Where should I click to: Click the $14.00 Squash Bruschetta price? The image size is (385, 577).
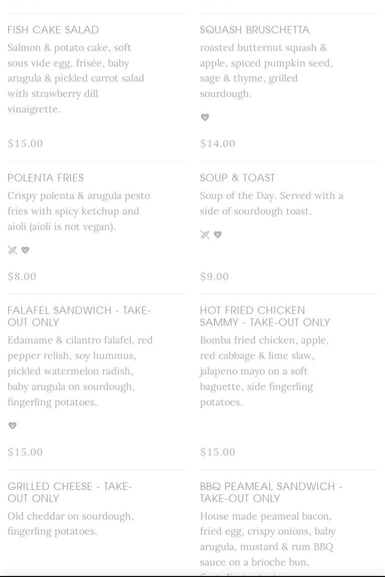tap(217, 143)
